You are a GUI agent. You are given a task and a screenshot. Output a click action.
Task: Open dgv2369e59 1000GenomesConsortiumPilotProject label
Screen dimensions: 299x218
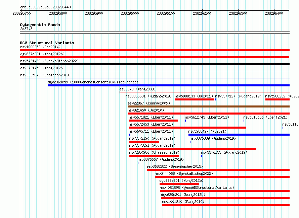(x=94, y=82)
